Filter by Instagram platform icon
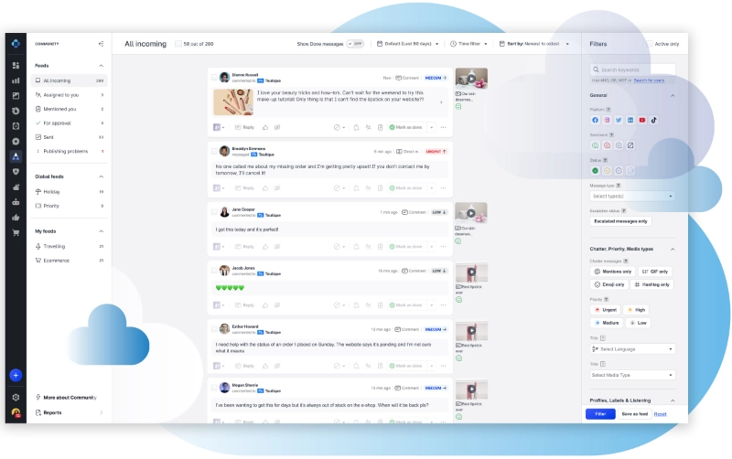The width and height of the screenshot is (732, 459). (608, 120)
